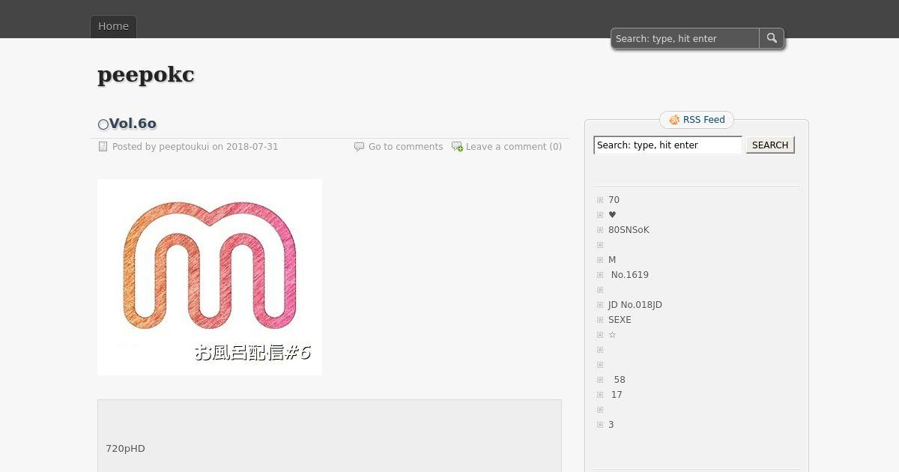Click the add-comment icon
This screenshot has height=472, width=899.
pyautogui.click(x=457, y=147)
